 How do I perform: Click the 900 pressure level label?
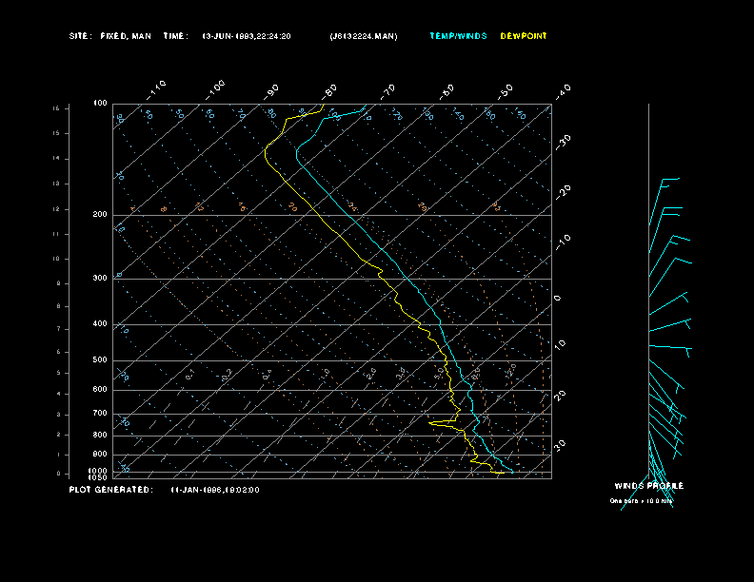tap(100, 455)
